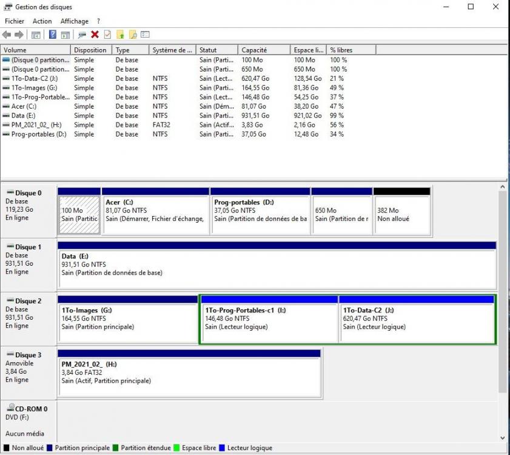Select the Data (E:) row in volume list
The width and height of the screenshot is (510, 455).
pos(22,115)
